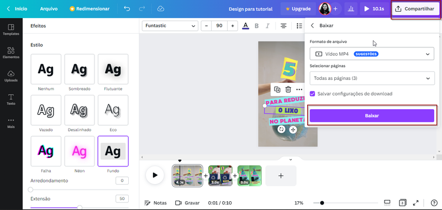This screenshot has height=210, width=442.
Task: Expand the Formato de arquivo dropdown
Action: 372,53
